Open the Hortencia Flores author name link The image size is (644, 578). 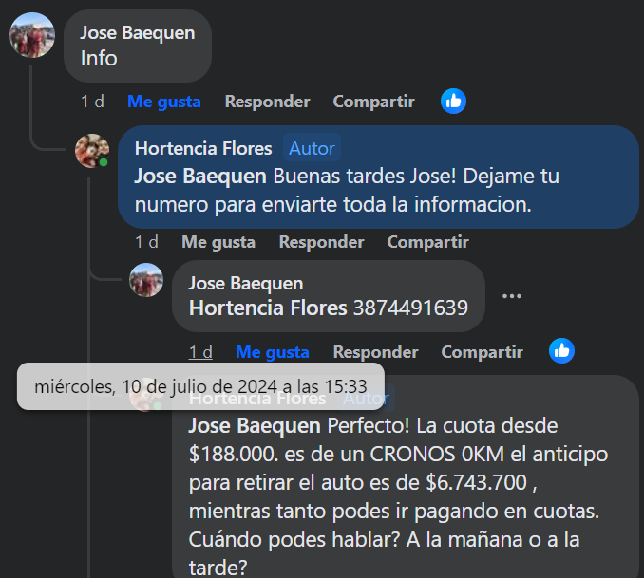click(x=203, y=148)
